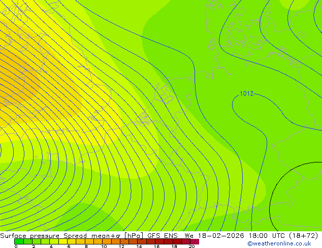Image resolution: width=322 pixels, height=248 pixels.
Task: Click the legend number '20'
Action: pyautogui.click(x=191, y=246)
